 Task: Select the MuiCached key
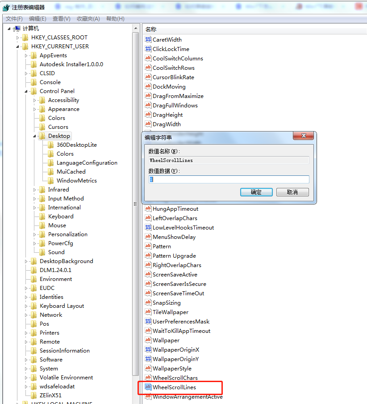71,172
